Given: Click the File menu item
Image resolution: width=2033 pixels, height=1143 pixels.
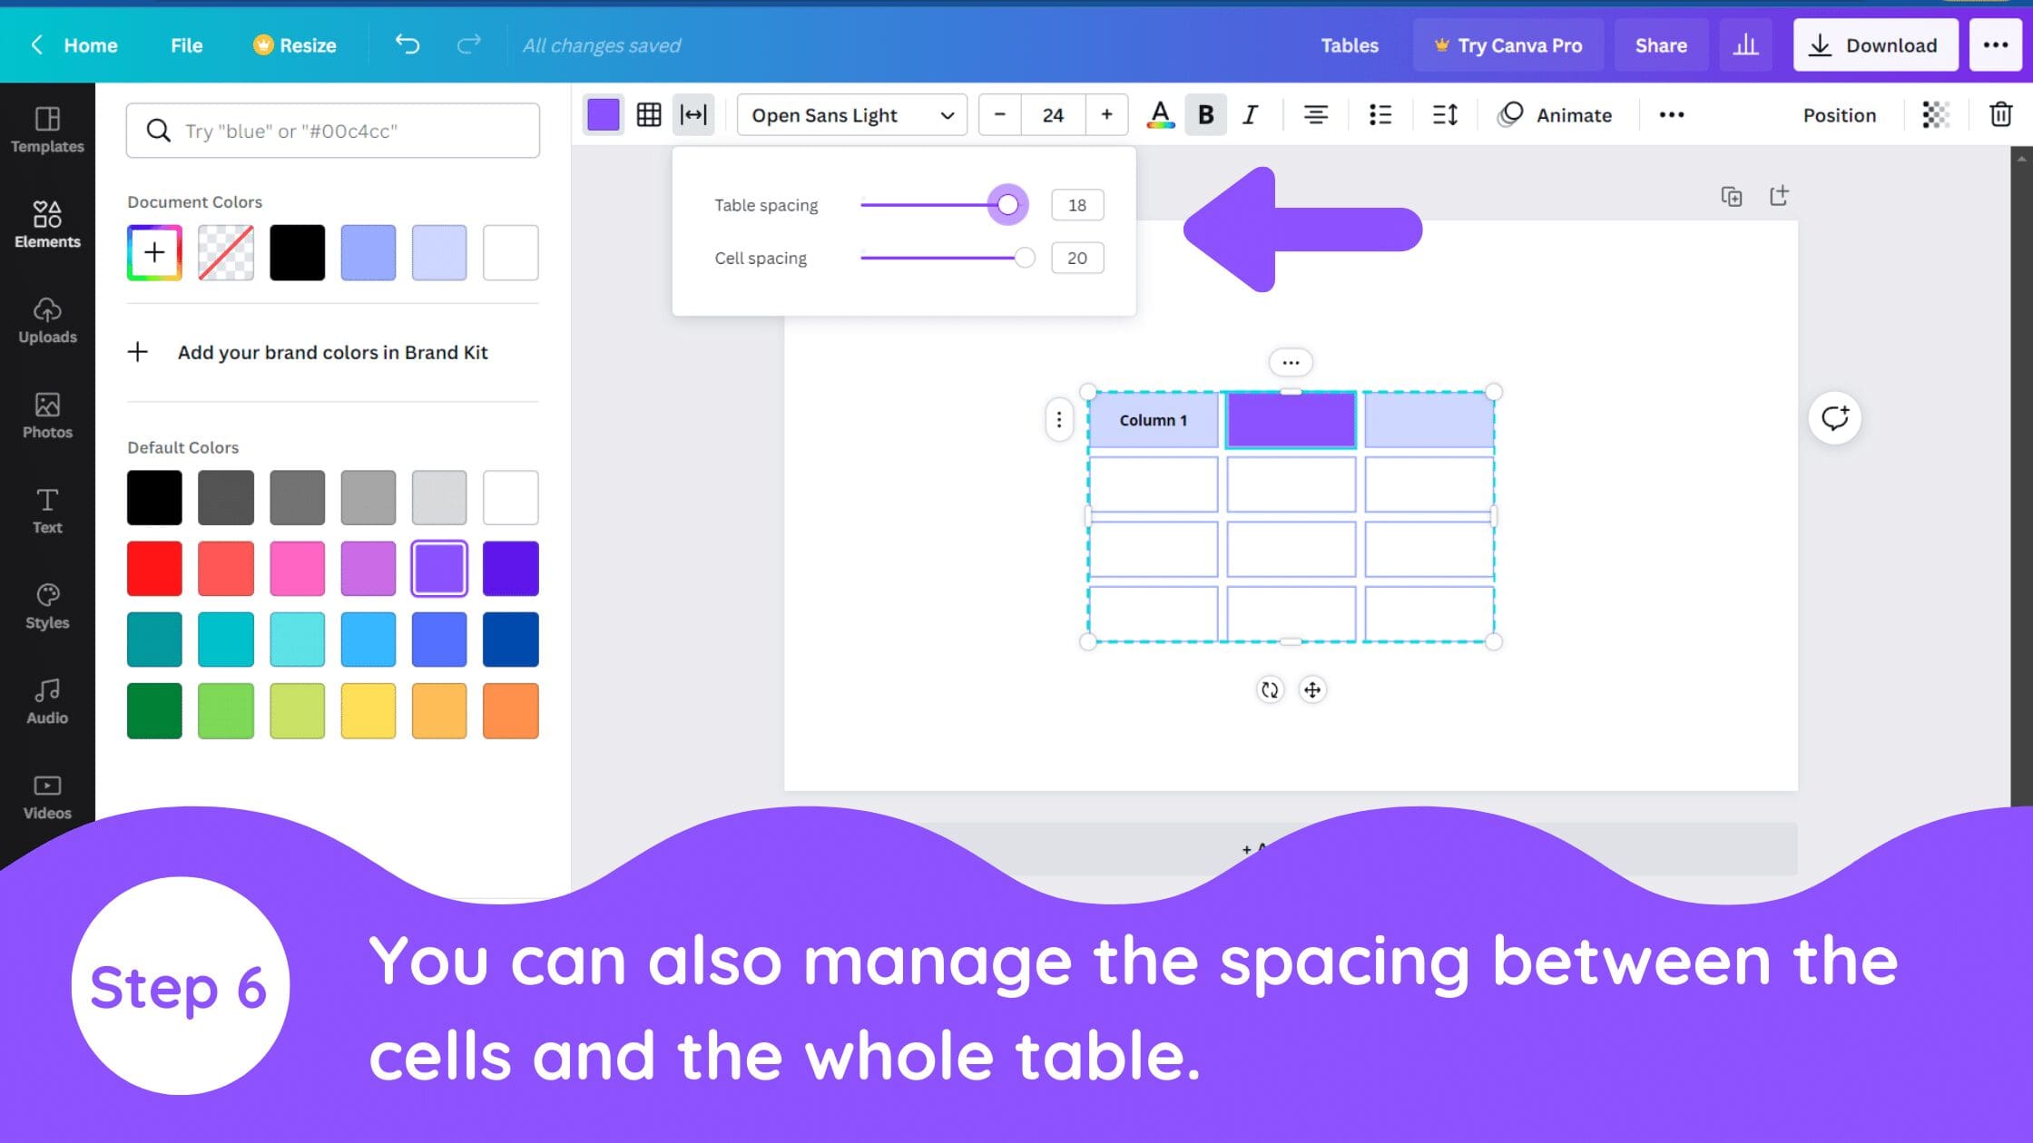Looking at the screenshot, I should point(186,44).
